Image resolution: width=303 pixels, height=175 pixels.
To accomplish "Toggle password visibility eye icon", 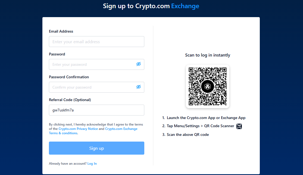I will pos(139,64).
